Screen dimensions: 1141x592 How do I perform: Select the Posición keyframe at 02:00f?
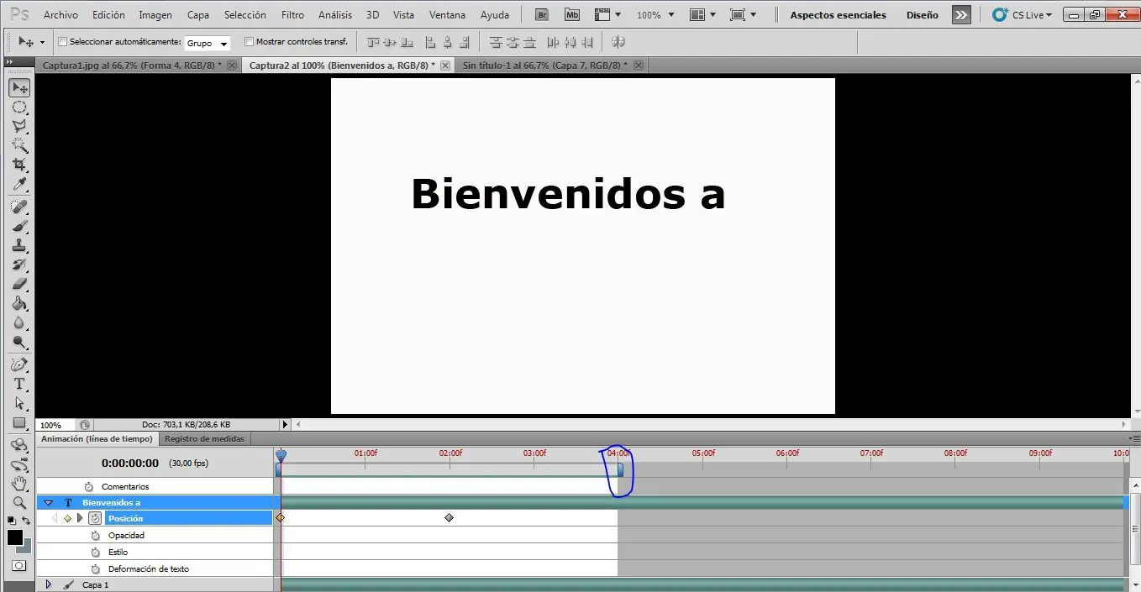[x=449, y=518]
